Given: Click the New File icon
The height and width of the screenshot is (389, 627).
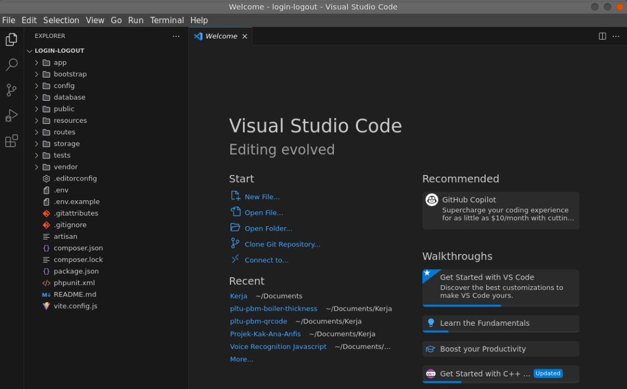Looking at the screenshot, I should [235, 196].
